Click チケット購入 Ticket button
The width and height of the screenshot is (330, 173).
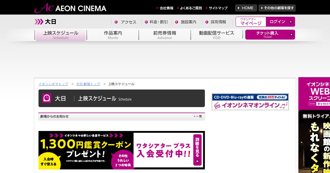pos(270,35)
